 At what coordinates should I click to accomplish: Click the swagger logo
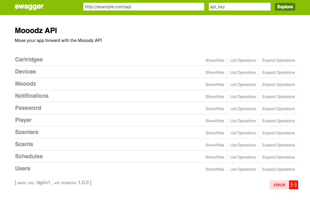(29, 7)
